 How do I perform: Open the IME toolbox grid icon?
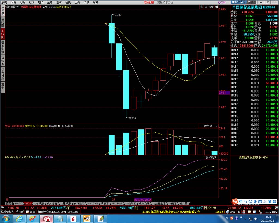(274, 202)
